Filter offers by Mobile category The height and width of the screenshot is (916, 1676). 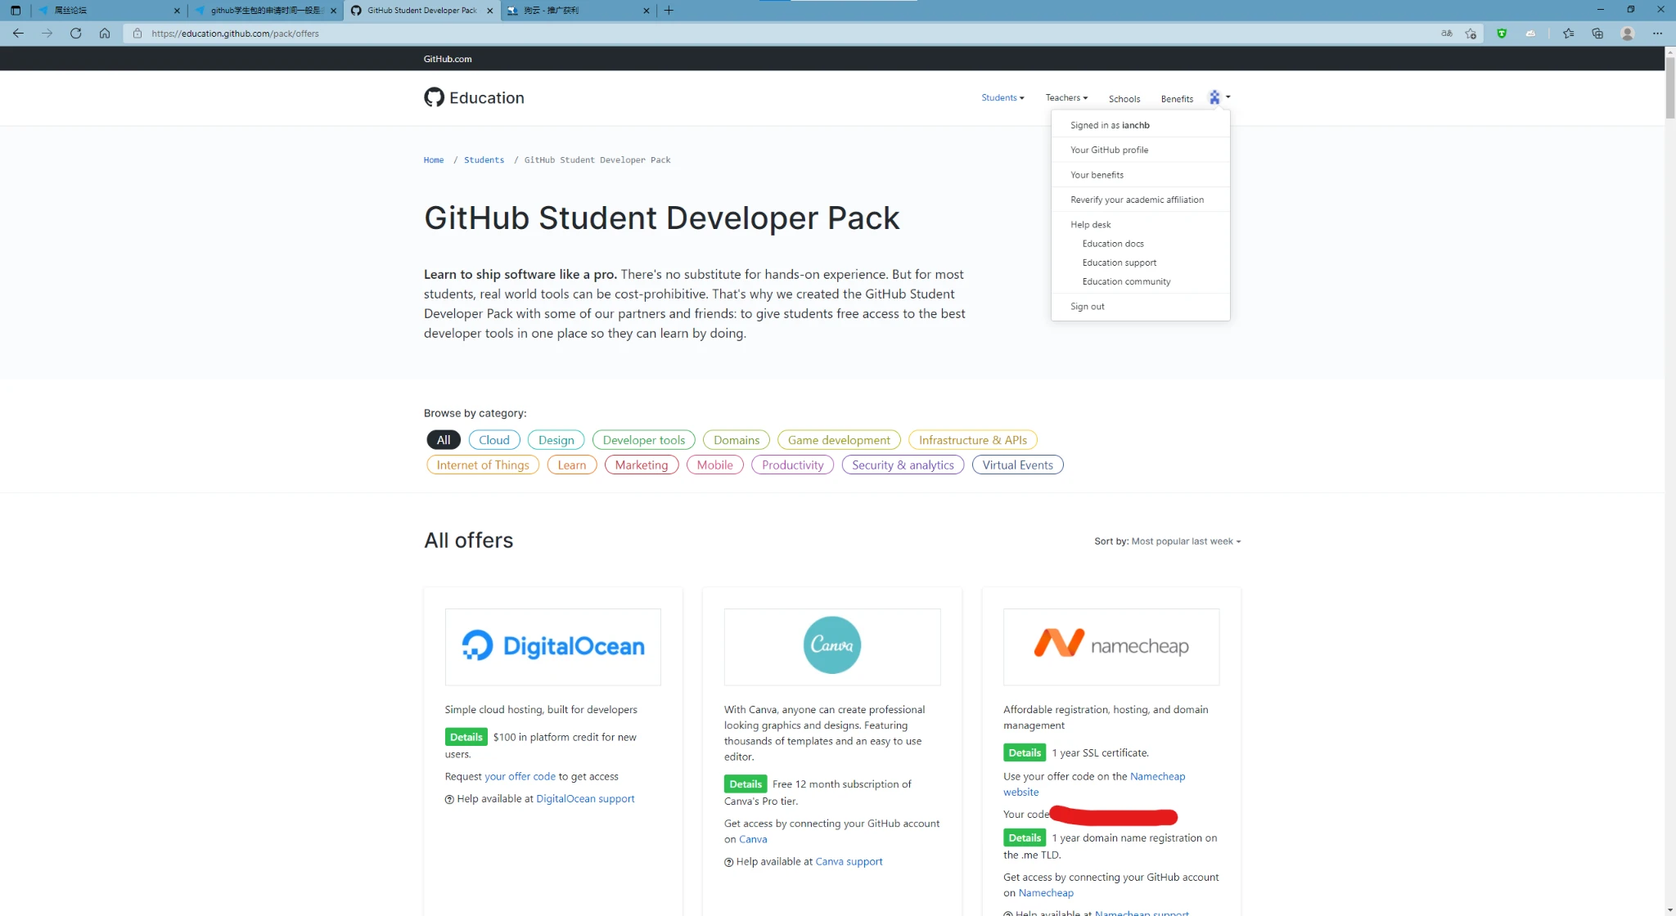click(x=715, y=465)
